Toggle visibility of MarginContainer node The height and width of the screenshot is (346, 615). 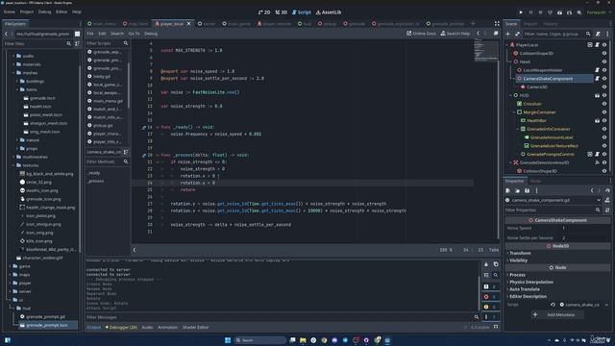point(604,112)
